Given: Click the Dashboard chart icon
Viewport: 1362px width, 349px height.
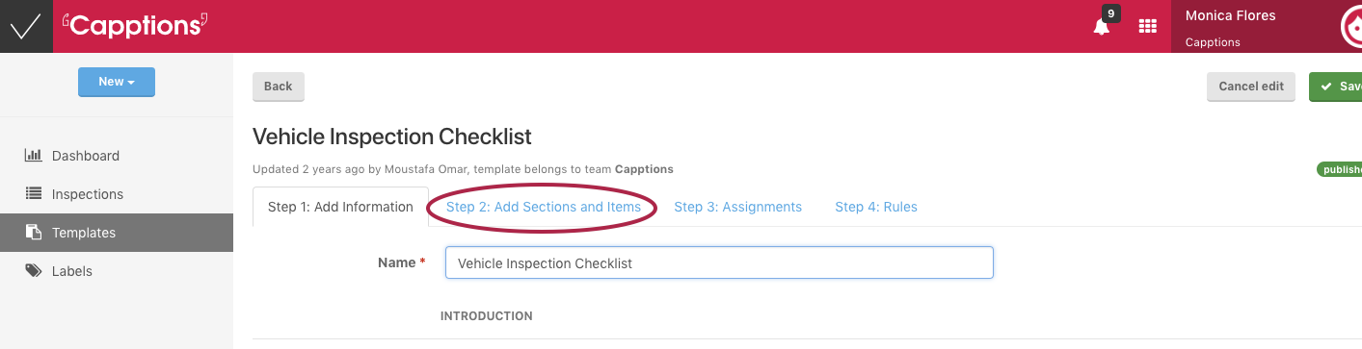Looking at the screenshot, I should pyautogui.click(x=33, y=155).
